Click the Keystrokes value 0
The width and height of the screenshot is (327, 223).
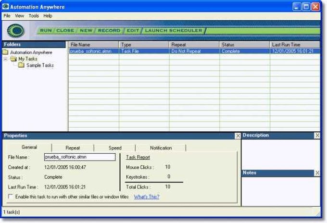[169, 177]
